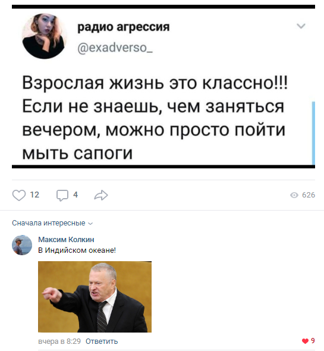Click the comment timestamp вчера в 8:29
Screen dimensions: 324x351
click(x=59, y=341)
